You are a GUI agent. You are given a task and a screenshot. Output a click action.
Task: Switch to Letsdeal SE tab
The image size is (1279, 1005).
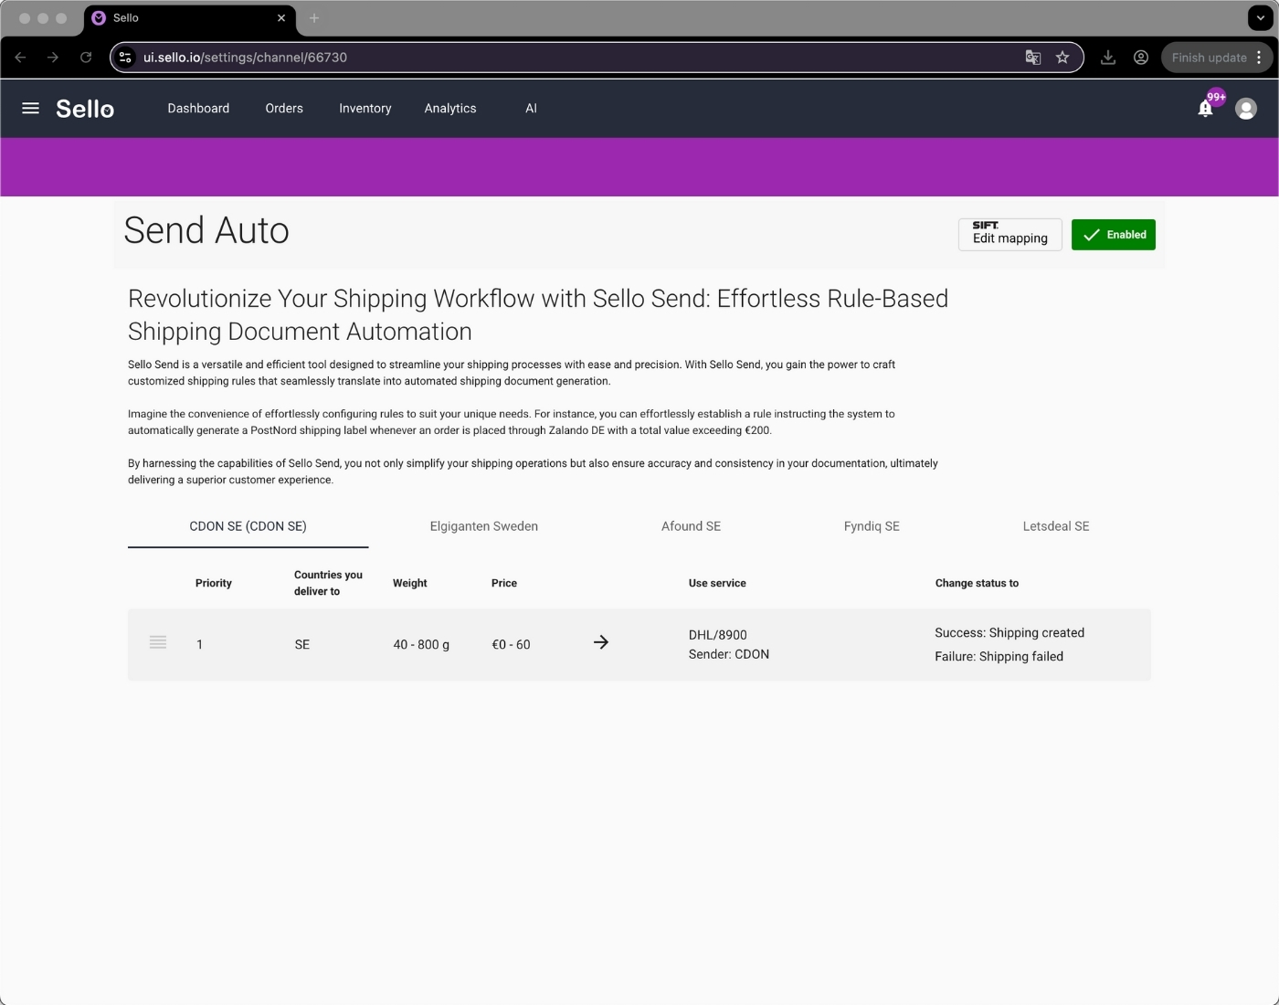coord(1056,526)
